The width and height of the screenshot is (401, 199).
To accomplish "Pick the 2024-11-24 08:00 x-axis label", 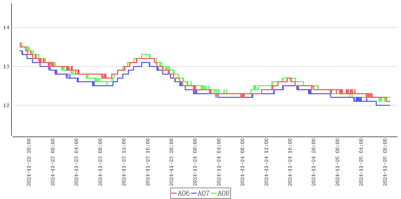I will pos(243,162).
